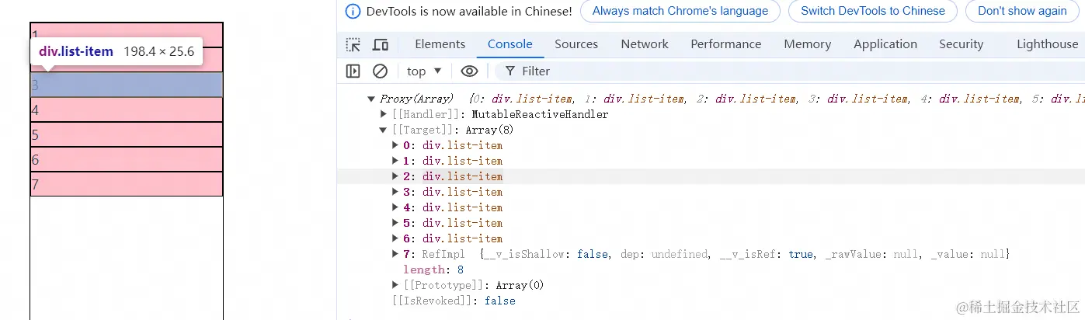Toggle the device toolbar icon
This screenshot has height=320, width=1085.
point(381,44)
